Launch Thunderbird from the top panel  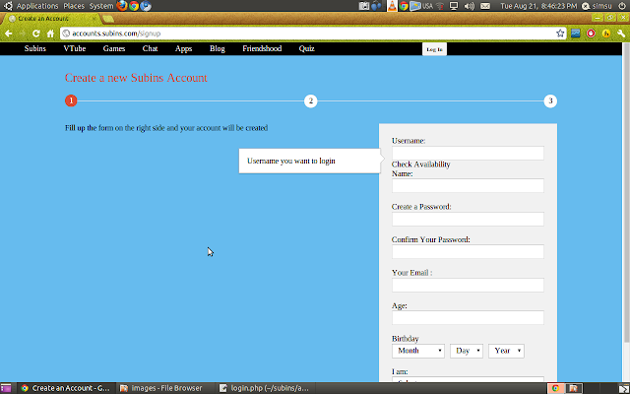point(146,6)
